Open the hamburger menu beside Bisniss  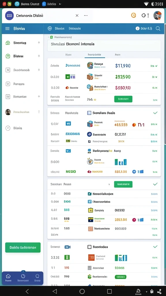pos(7,29)
